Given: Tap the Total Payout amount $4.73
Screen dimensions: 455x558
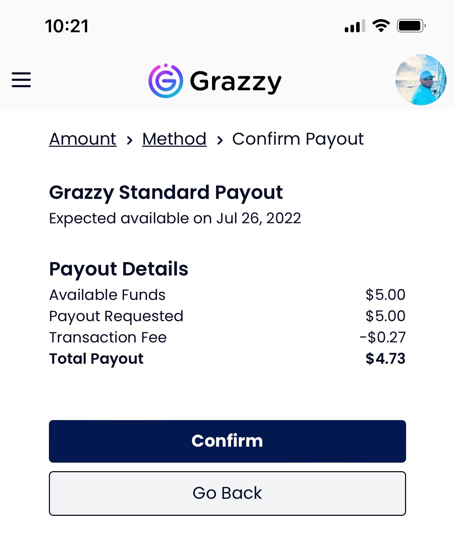Looking at the screenshot, I should click(x=385, y=358).
